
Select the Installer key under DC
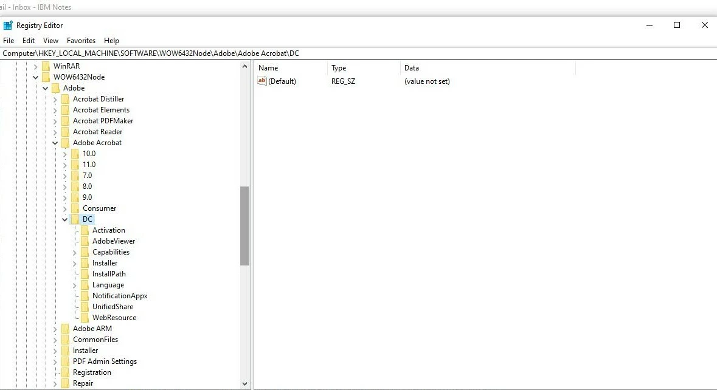coord(105,263)
